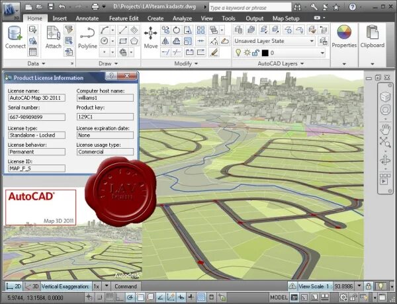The image size is (397, 304).
Task: Toggle Snap Mode in status bar
Action: click(x=99, y=297)
